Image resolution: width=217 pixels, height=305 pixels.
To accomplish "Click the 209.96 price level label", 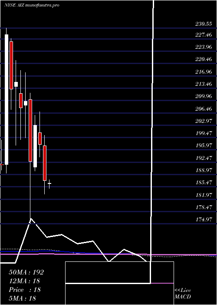I will coord(204,96).
